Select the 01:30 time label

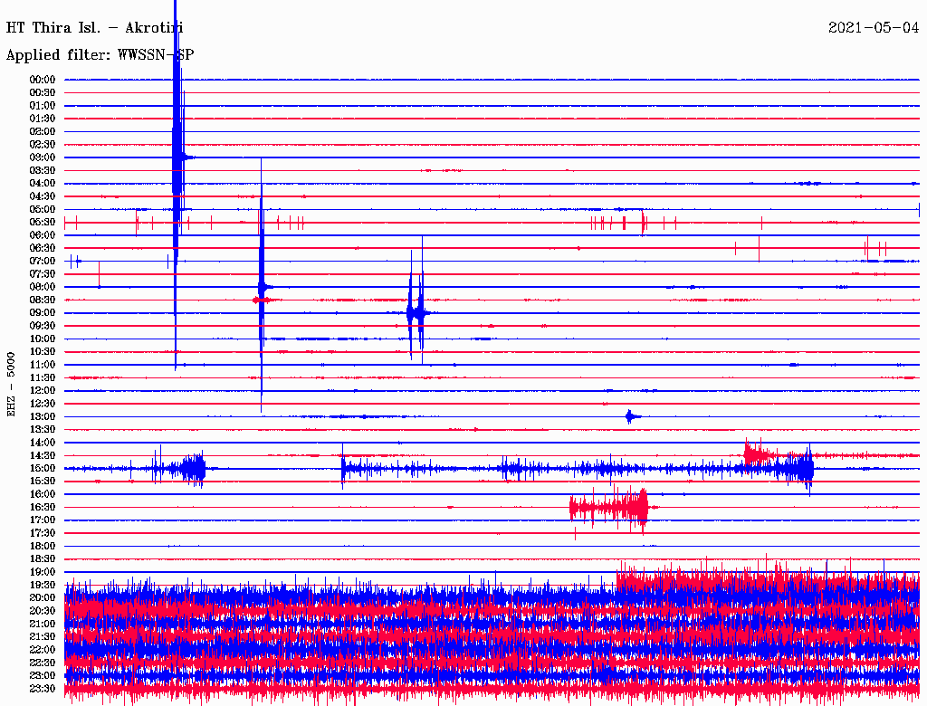42,119
